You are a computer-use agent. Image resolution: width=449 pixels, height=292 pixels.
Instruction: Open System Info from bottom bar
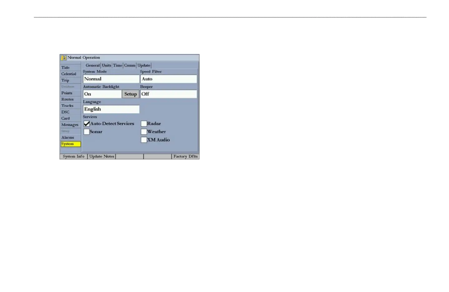(74, 156)
